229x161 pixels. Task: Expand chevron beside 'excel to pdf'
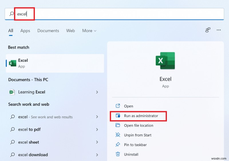pos(97,130)
